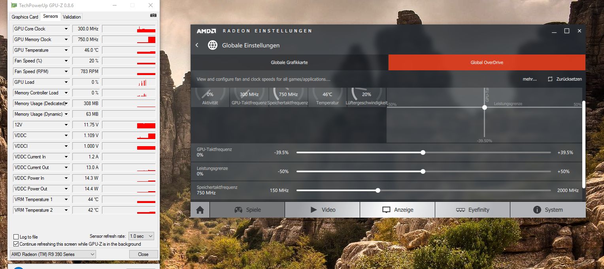604x269 pixels.
Task: Open the Eyefinity section
Action: coord(472,210)
